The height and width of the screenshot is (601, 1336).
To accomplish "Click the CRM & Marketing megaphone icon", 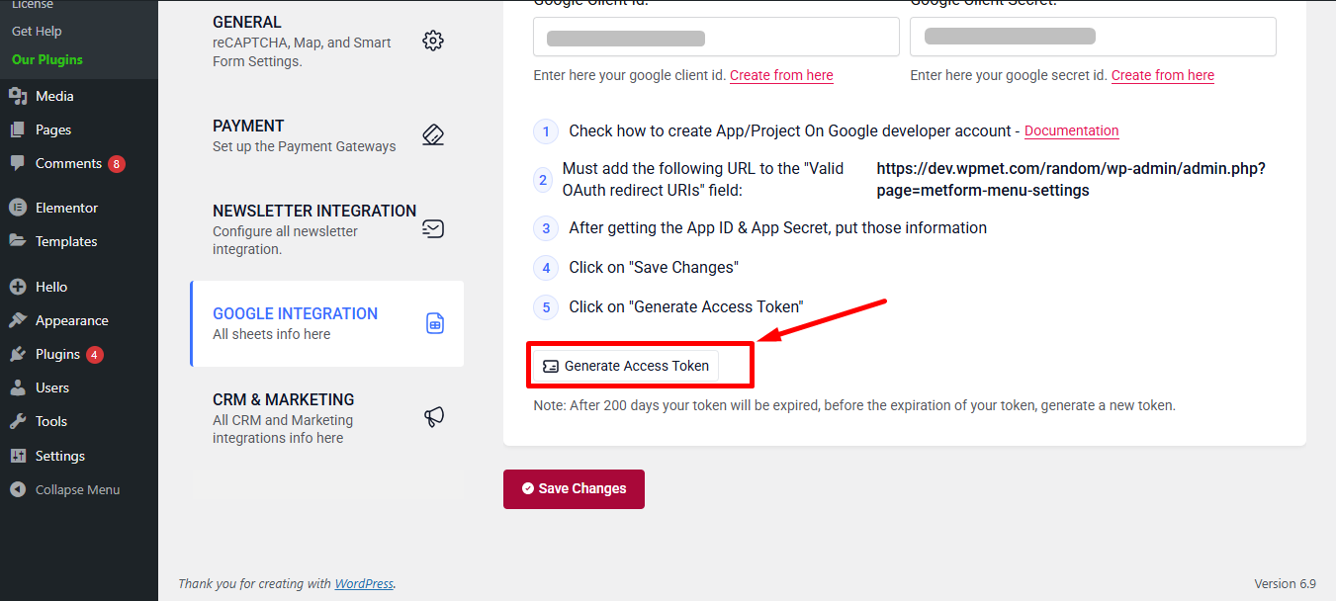I will [432, 416].
